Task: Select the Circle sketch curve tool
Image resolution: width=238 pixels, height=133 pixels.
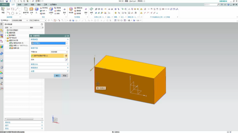Action: [x=13, y=13]
